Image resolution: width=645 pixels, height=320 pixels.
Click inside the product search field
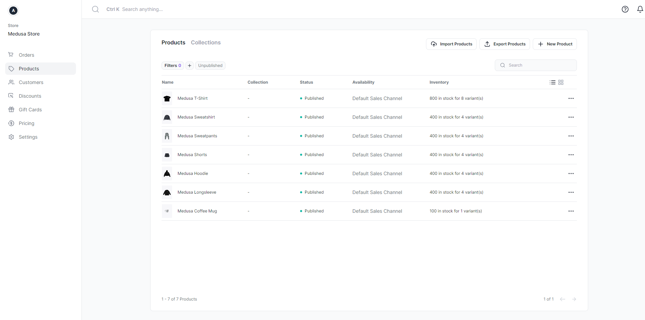[536, 65]
